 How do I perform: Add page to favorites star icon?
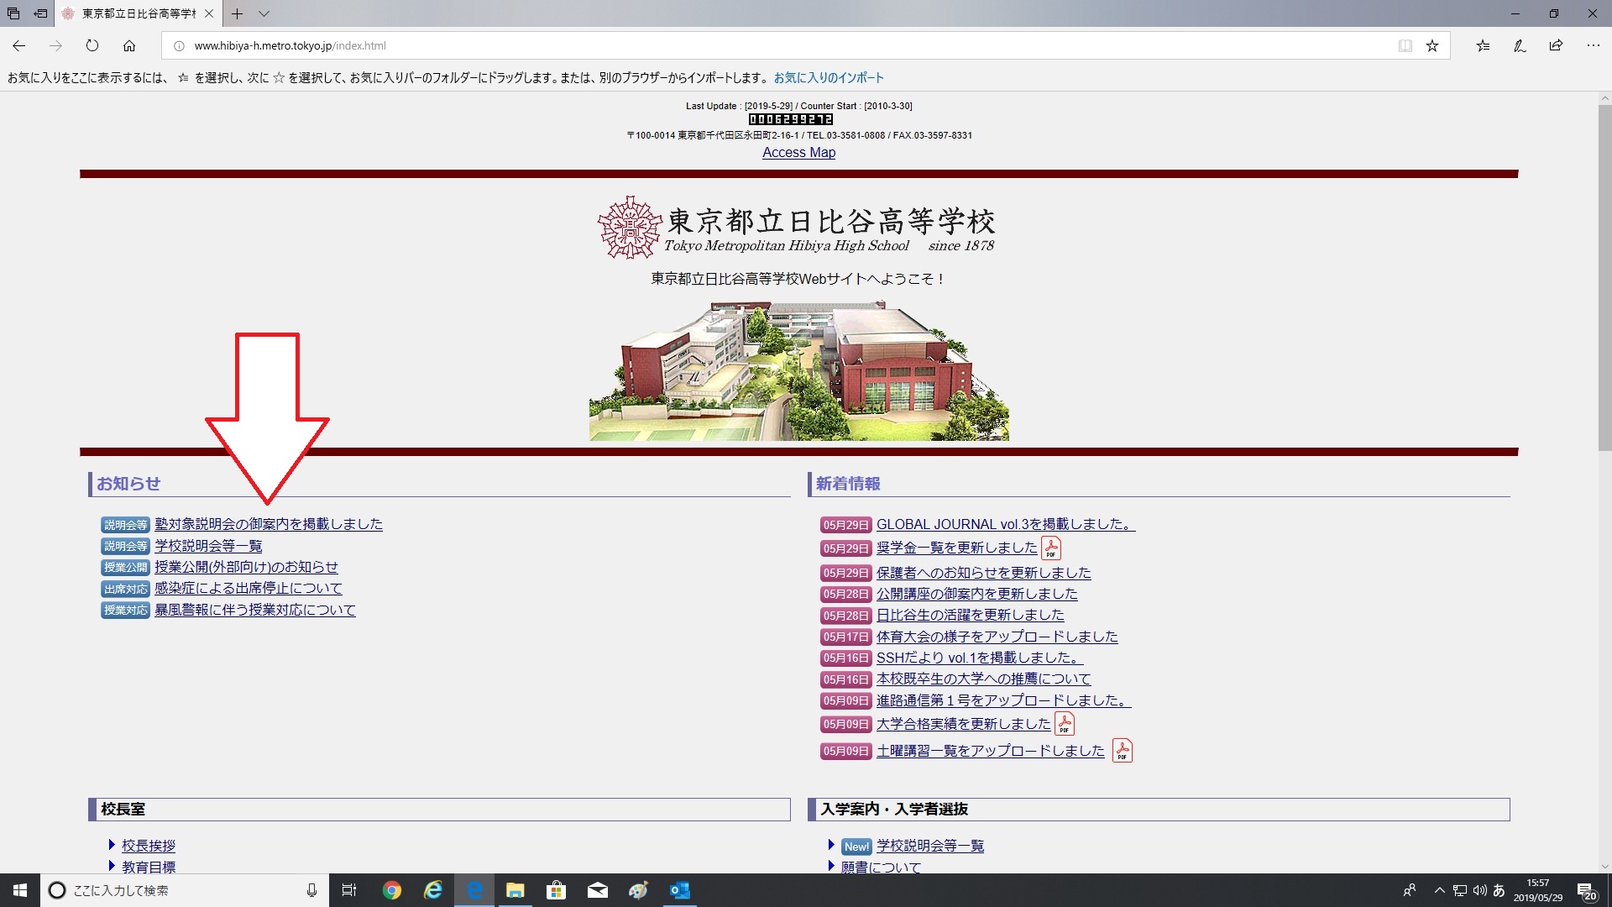coord(1432,45)
